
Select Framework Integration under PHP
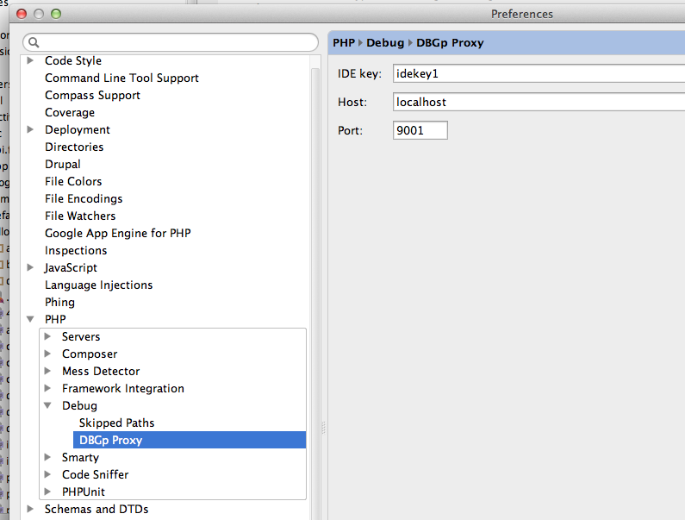tap(122, 388)
